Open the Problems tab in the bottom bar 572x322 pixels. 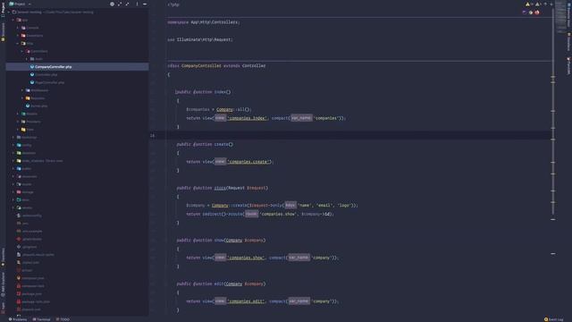[x=18, y=319]
